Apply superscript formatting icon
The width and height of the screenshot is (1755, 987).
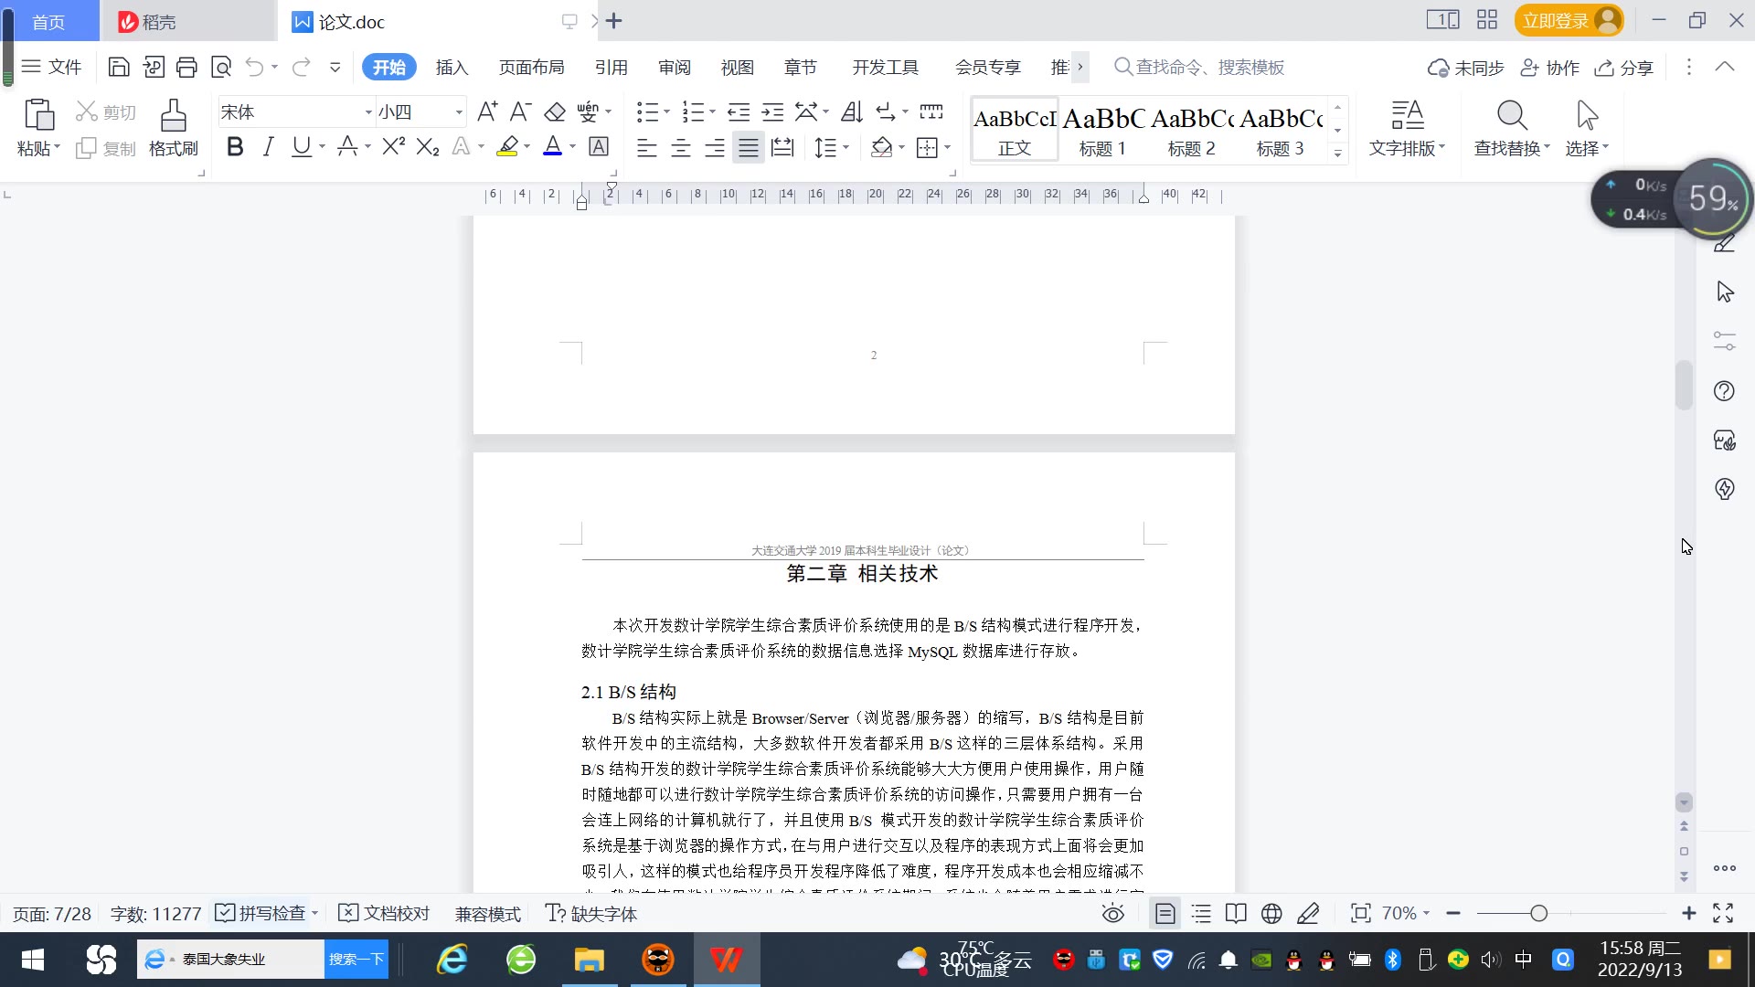pos(393,147)
